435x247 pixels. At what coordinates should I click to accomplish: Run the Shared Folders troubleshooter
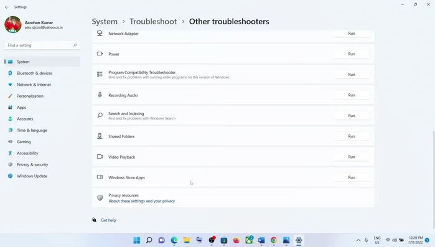(352, 136)
